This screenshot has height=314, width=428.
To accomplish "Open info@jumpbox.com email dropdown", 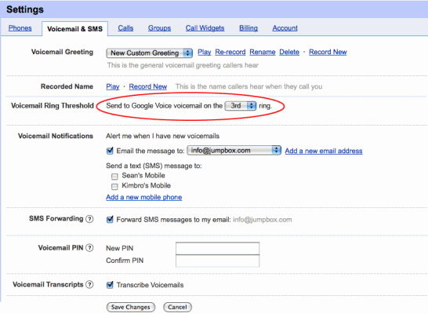I will point(234,151).
